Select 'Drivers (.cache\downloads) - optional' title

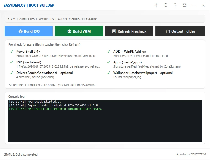(x=44, y=73)
